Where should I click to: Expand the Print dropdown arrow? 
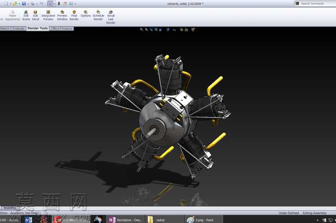point(37,4)
